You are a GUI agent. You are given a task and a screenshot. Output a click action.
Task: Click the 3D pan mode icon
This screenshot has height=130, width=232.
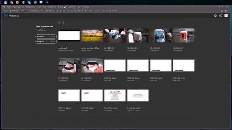coord(110,11)
